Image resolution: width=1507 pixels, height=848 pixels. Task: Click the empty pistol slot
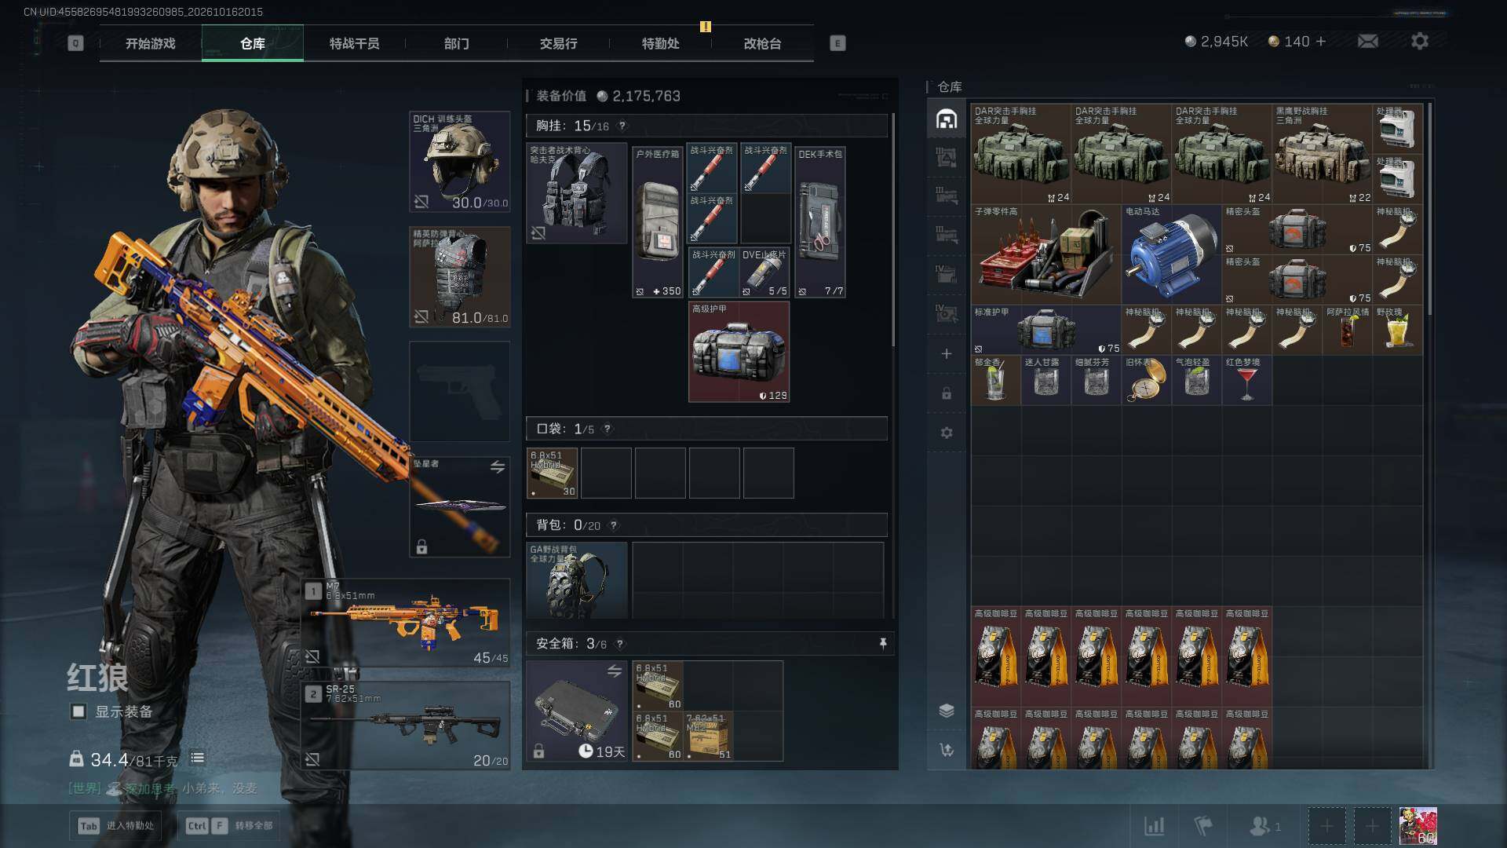[x=460, y=391]
